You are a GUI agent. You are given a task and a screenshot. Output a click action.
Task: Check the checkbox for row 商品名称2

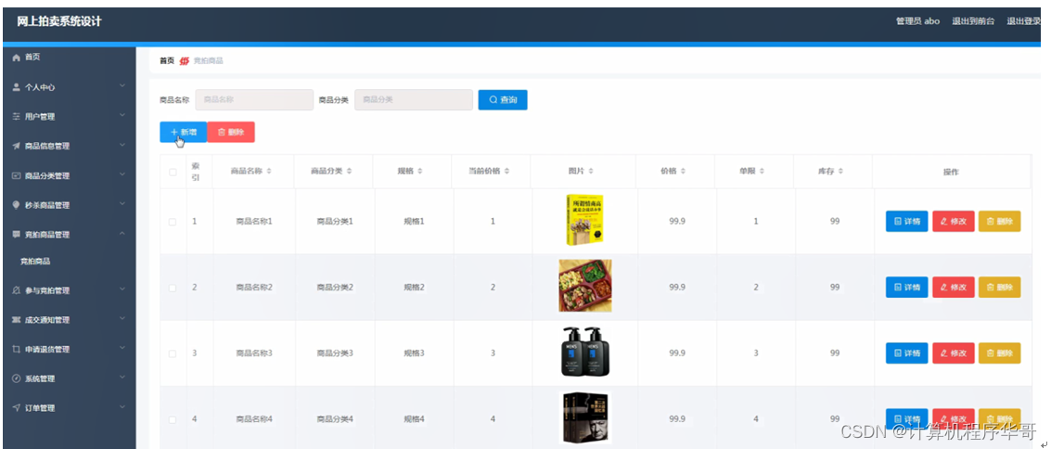(173, 288)
